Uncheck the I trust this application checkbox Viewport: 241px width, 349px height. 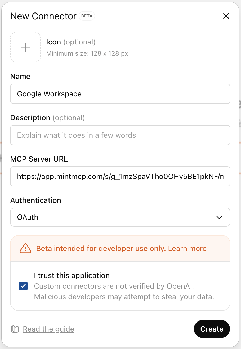(23, 286)
